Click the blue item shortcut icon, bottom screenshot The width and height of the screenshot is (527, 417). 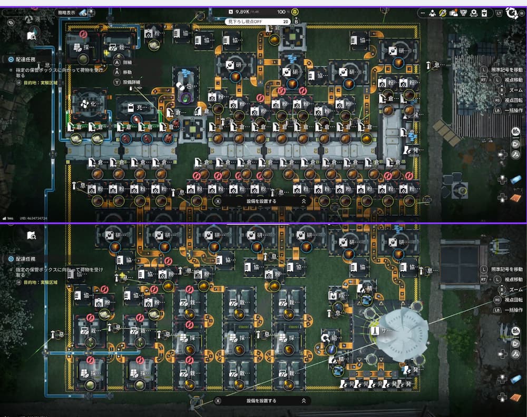pos(515,380)
